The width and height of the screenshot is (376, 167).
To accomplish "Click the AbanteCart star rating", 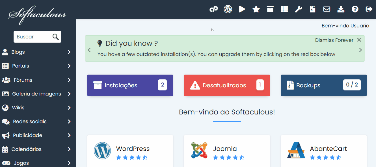I will (x=326, y=158).
